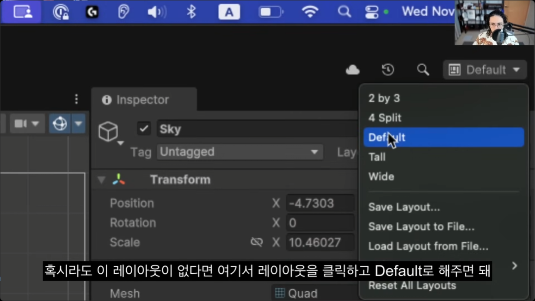
Task: Toggle the Scale proportions constraint link
Action: pos(257,242)
